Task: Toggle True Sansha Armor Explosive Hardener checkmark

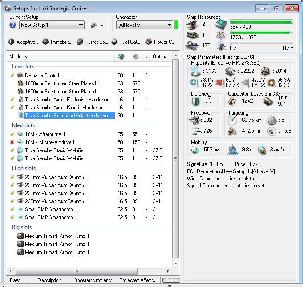Action: coord(12,100)
